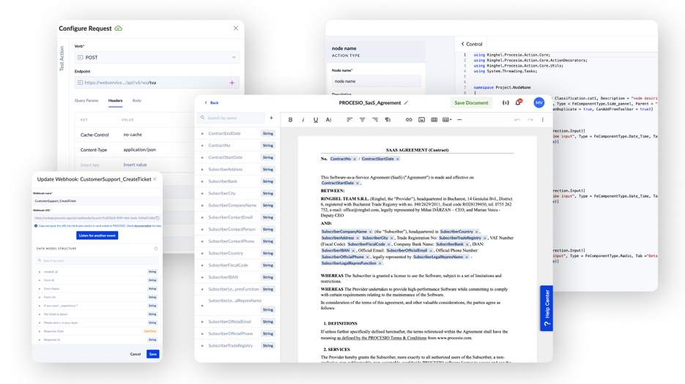Toggle italic formatting in the editor toolbar

303,120
